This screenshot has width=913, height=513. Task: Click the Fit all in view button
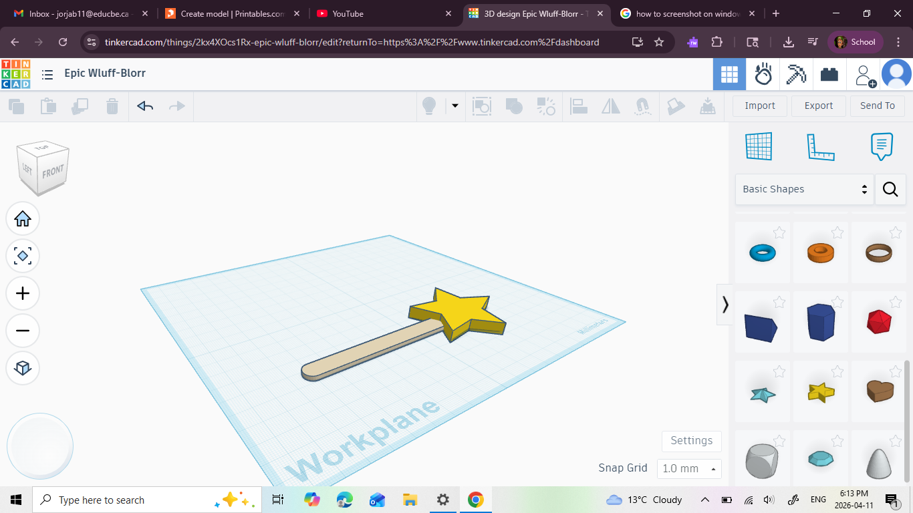point(23,256)
